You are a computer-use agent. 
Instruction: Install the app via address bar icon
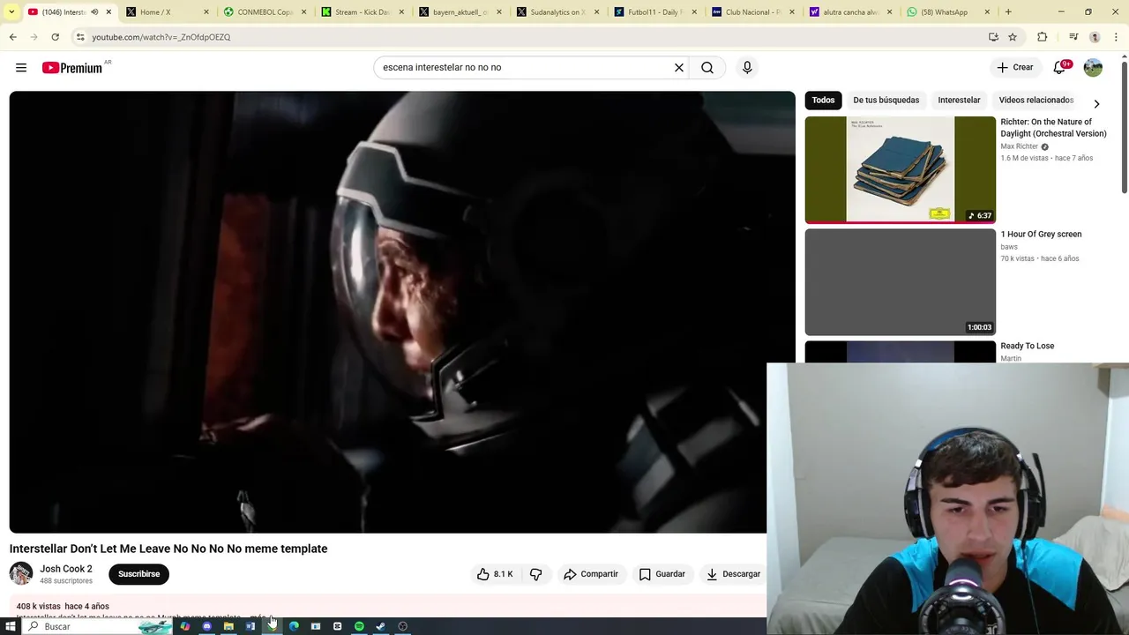[993, 37]
